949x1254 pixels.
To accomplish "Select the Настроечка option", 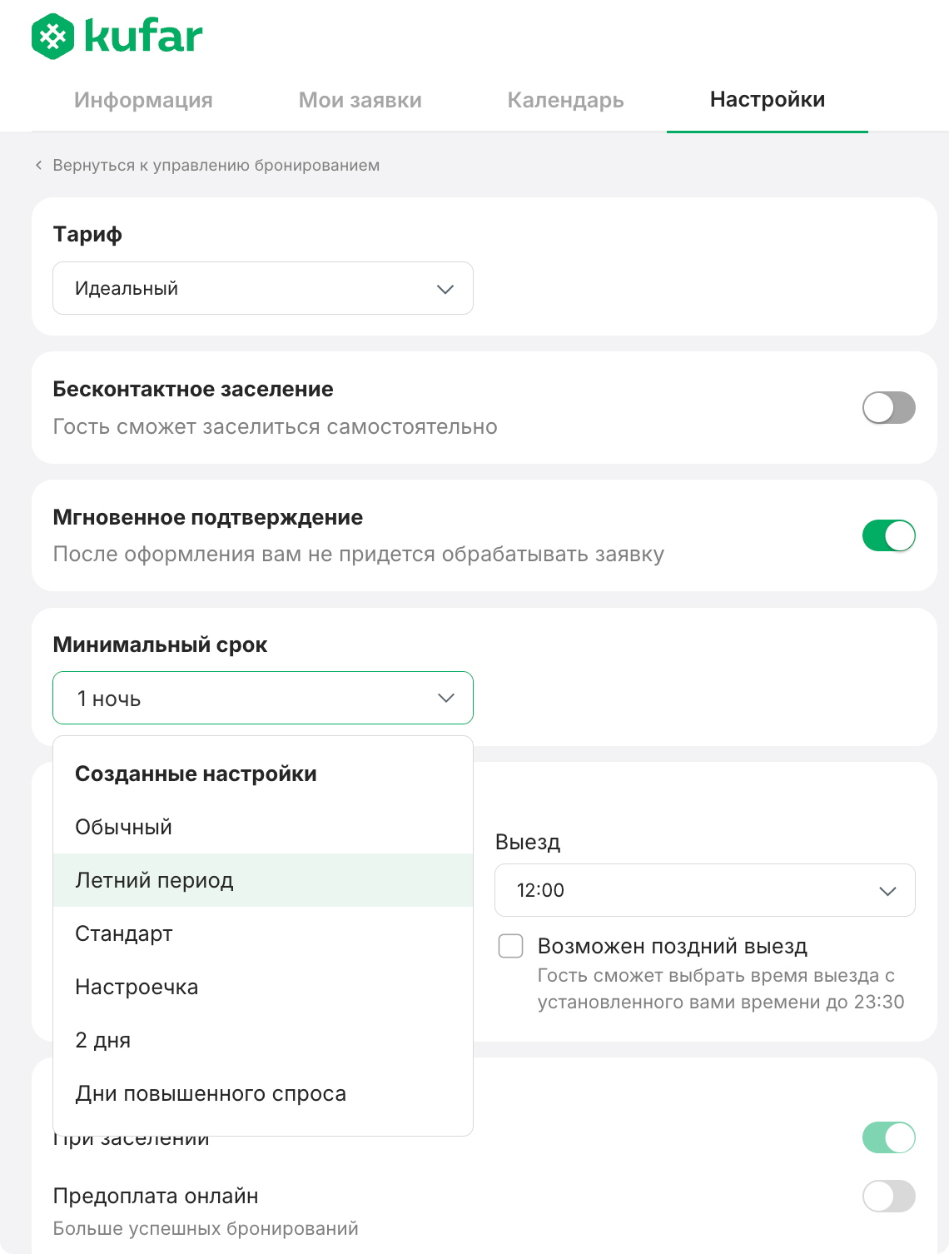I will [x=137, y=987].
